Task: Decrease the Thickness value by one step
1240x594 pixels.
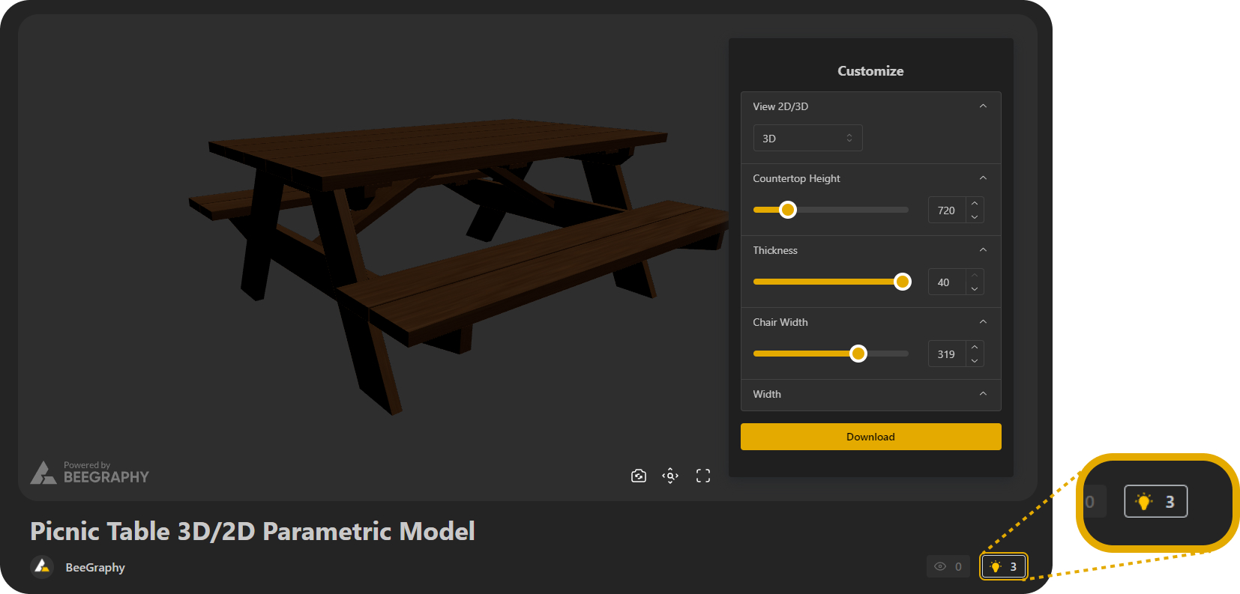Action: (975, 289)
